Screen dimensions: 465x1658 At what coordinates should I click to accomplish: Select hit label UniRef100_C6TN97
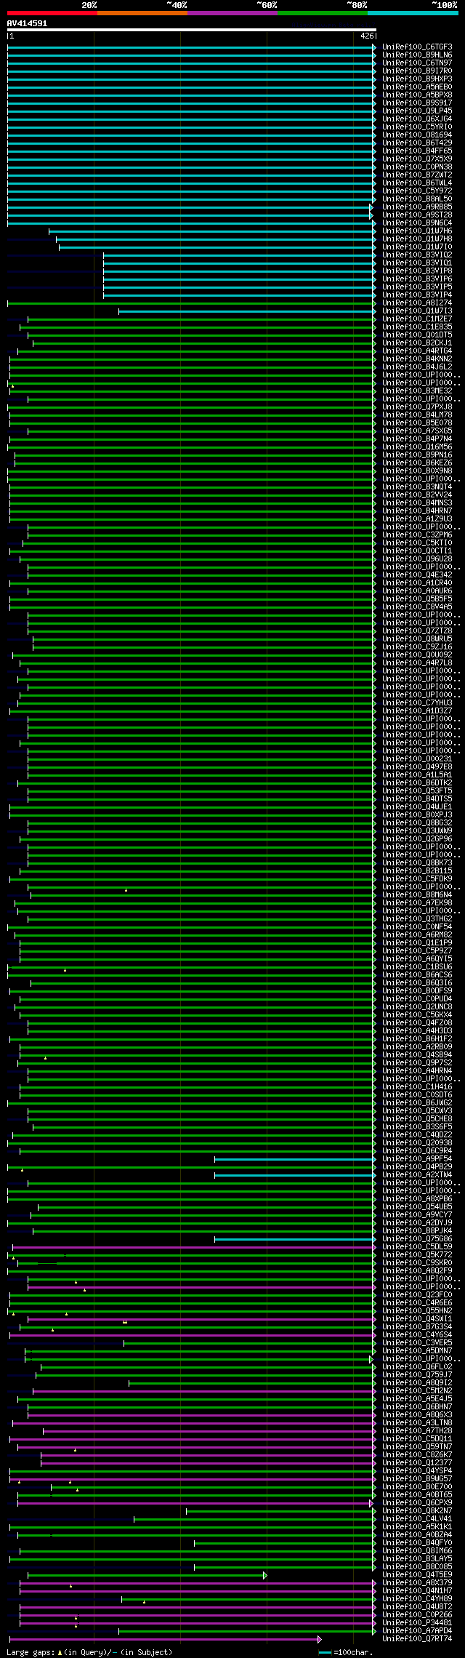pyautogui.click(x=417, y=63)
